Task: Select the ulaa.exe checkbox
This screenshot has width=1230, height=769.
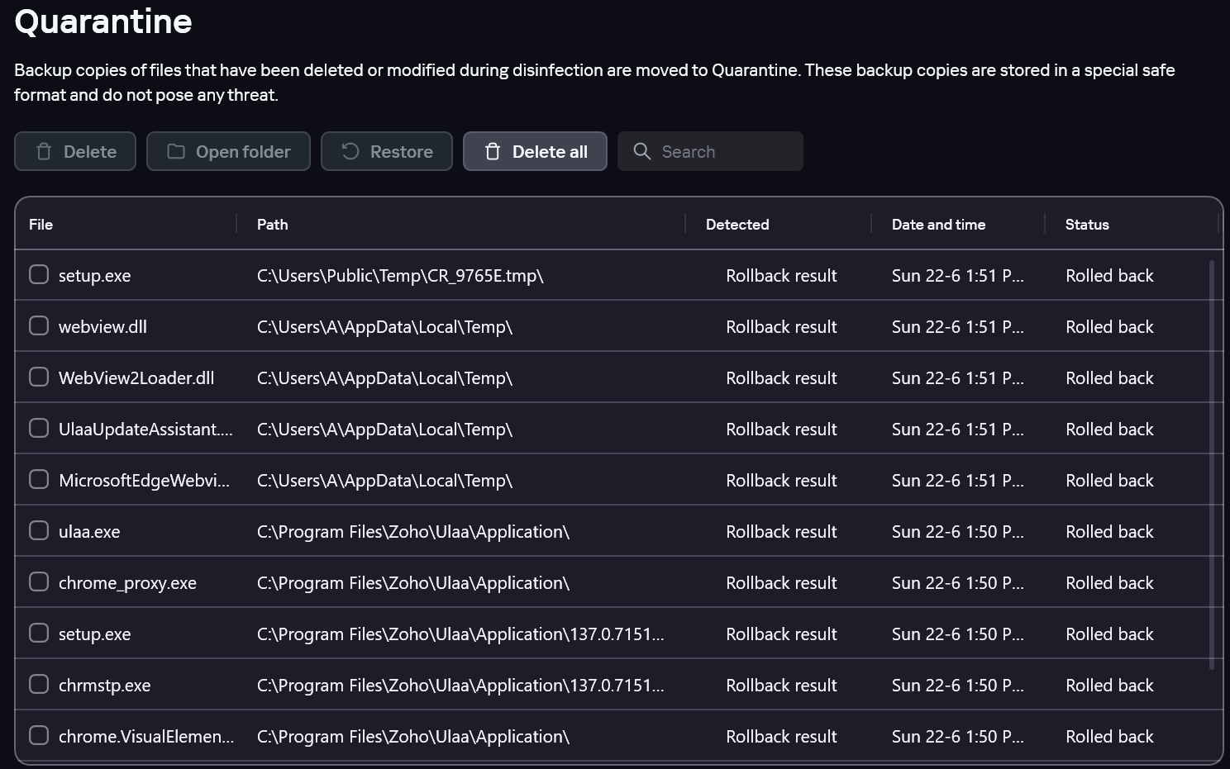Action: [x=39, y=531]
